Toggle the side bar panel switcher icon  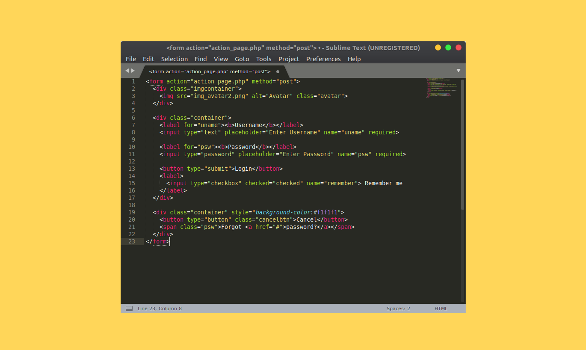[x=129, y=308]
